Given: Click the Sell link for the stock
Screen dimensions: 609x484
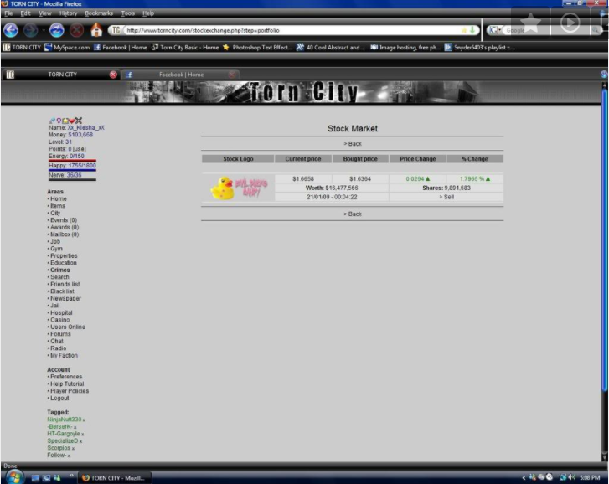Looking at the screenshot, I should click(x=446, y=197).
